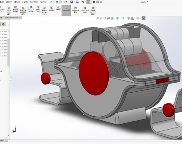Click 非表示構成部品の表示 (Show Hidden Components)

click(x=23, y=10)
